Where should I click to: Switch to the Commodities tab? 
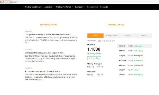(112, 36)
